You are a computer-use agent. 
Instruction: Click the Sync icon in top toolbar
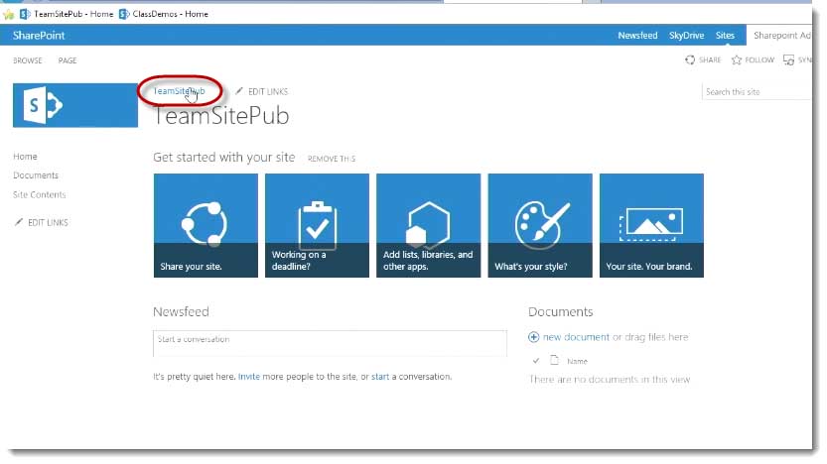(788, 60)
